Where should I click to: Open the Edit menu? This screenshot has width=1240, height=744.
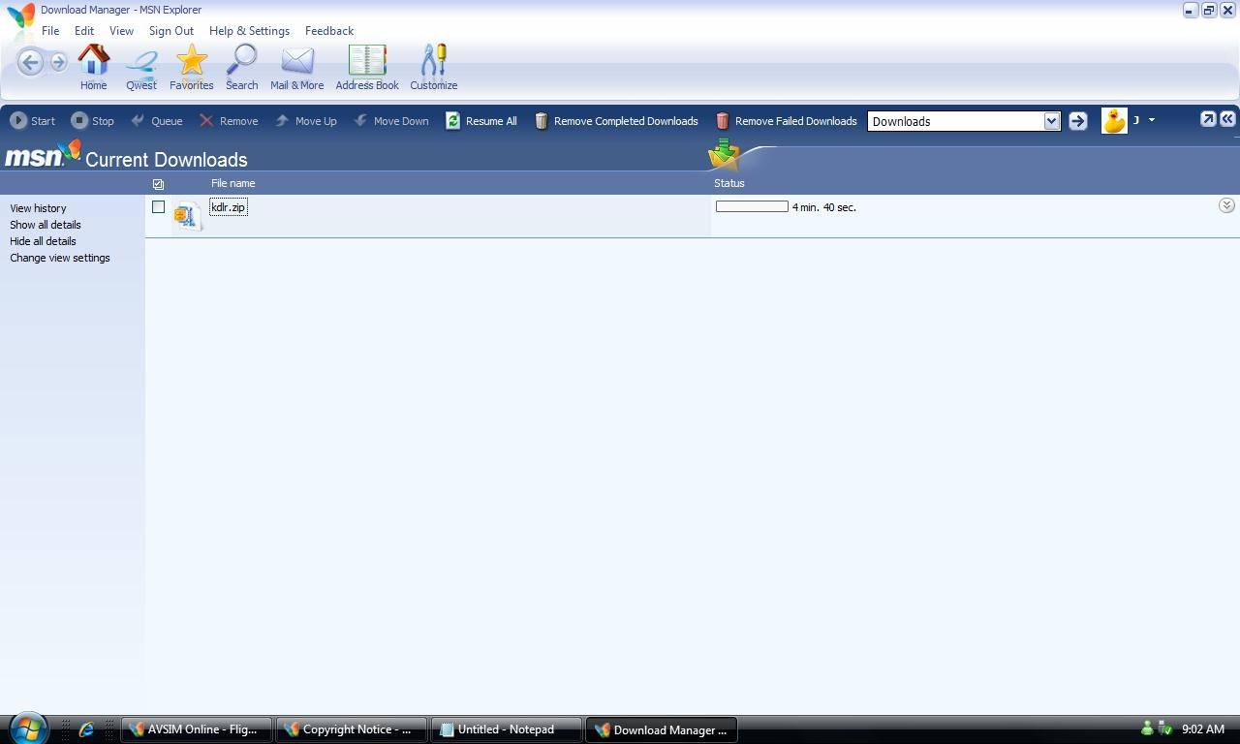click(x=84, y=31)
